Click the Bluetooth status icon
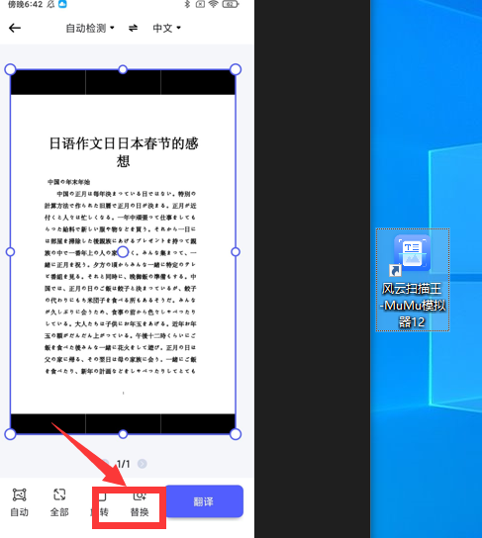Viewport: 482px width, 538px height. (x=187, y=4)
